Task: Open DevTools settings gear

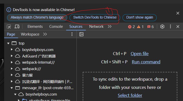Action: click(x=162, y=27)
